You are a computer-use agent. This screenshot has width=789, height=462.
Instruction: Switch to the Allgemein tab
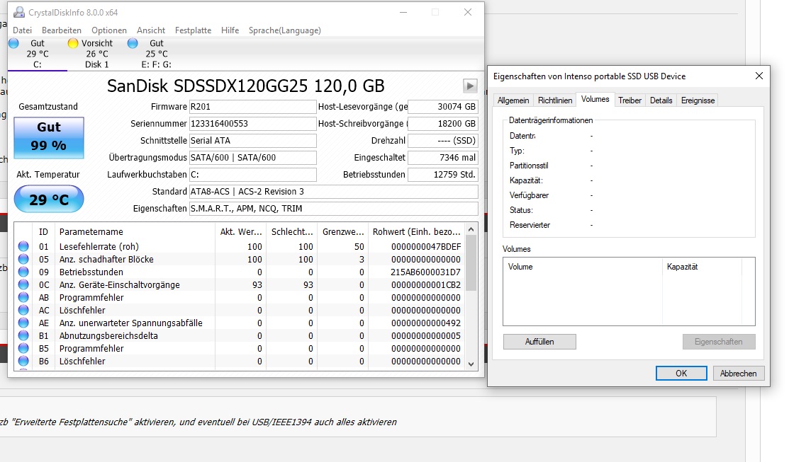pyautogui.click(x=513, y=100)
